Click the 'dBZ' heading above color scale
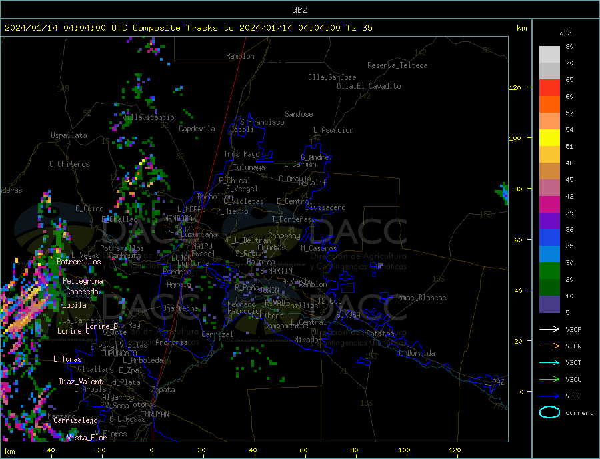Image resolution: width=600 pixels, height=459 pixels. point(565,33)
